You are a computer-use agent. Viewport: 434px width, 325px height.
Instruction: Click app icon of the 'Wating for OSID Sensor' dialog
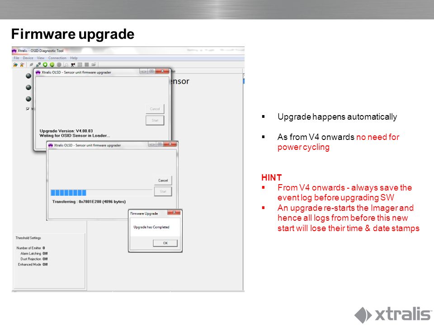tap(38, 72)
